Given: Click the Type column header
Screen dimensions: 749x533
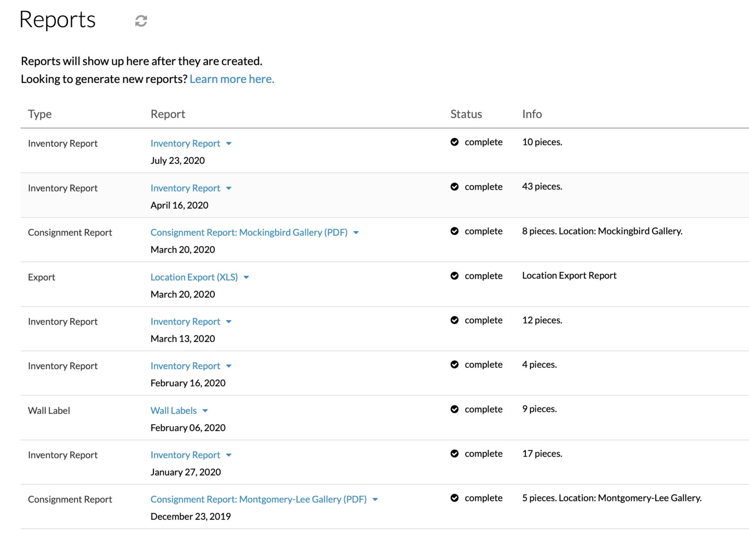Looking at the screenshot, I should pyautogui.click(x=40, y=114).
